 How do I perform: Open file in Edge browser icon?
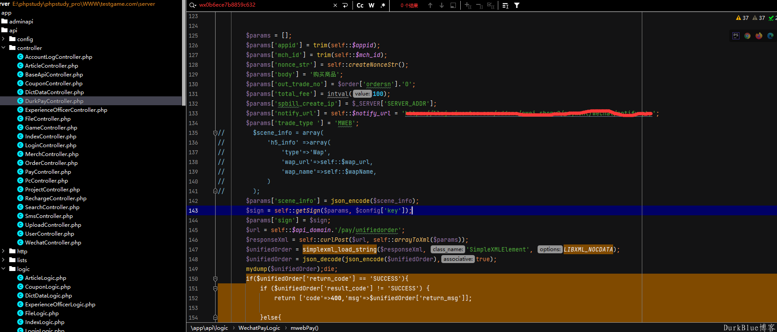(x=770, y=36)
